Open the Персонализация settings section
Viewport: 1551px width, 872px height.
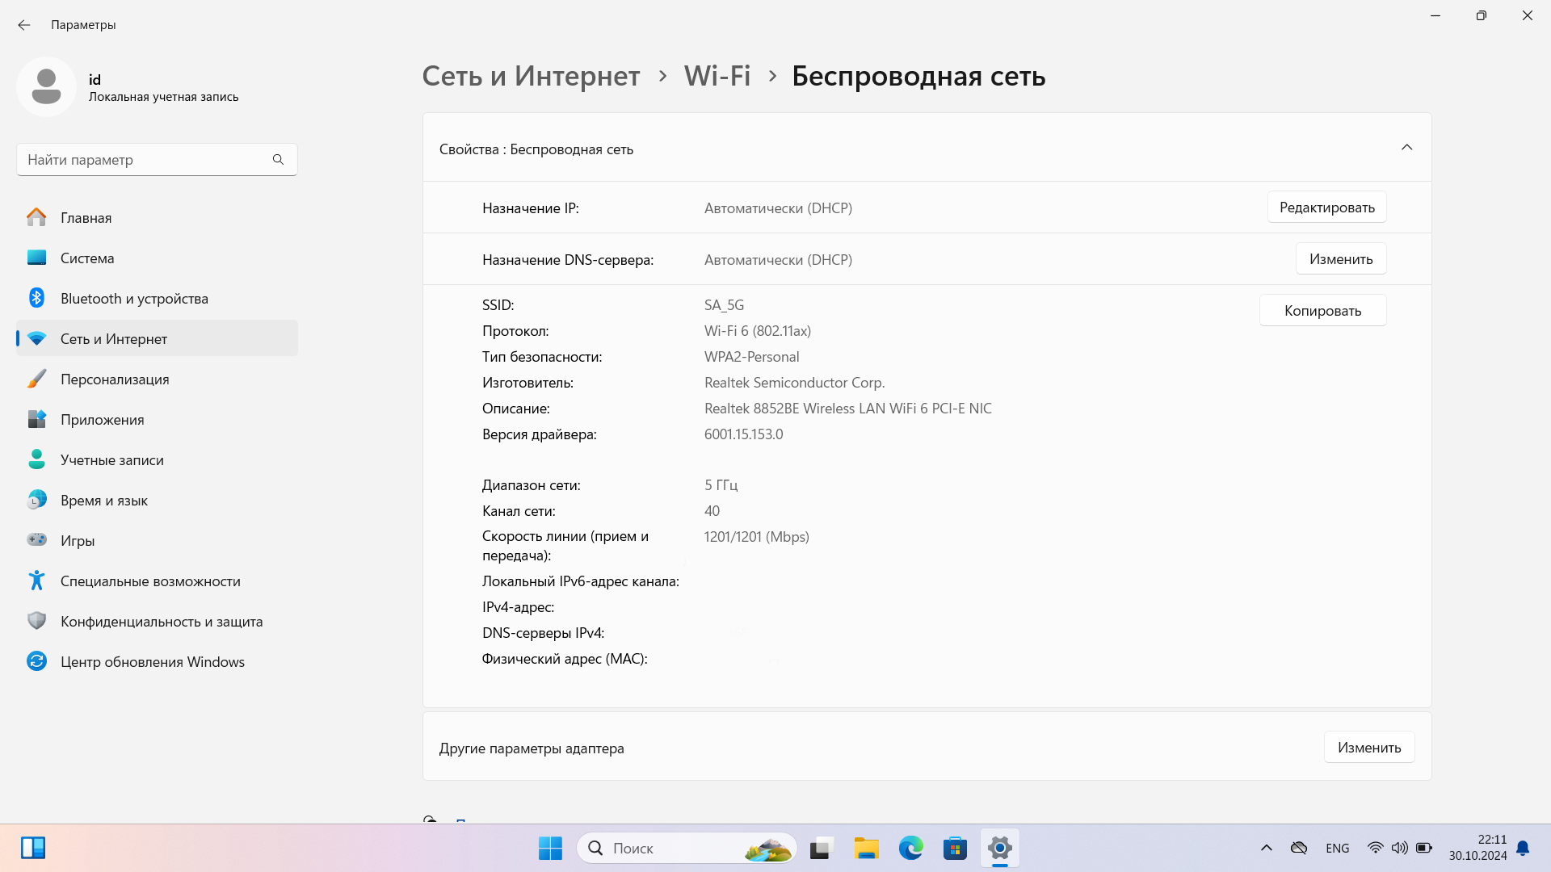click(115, 379)
